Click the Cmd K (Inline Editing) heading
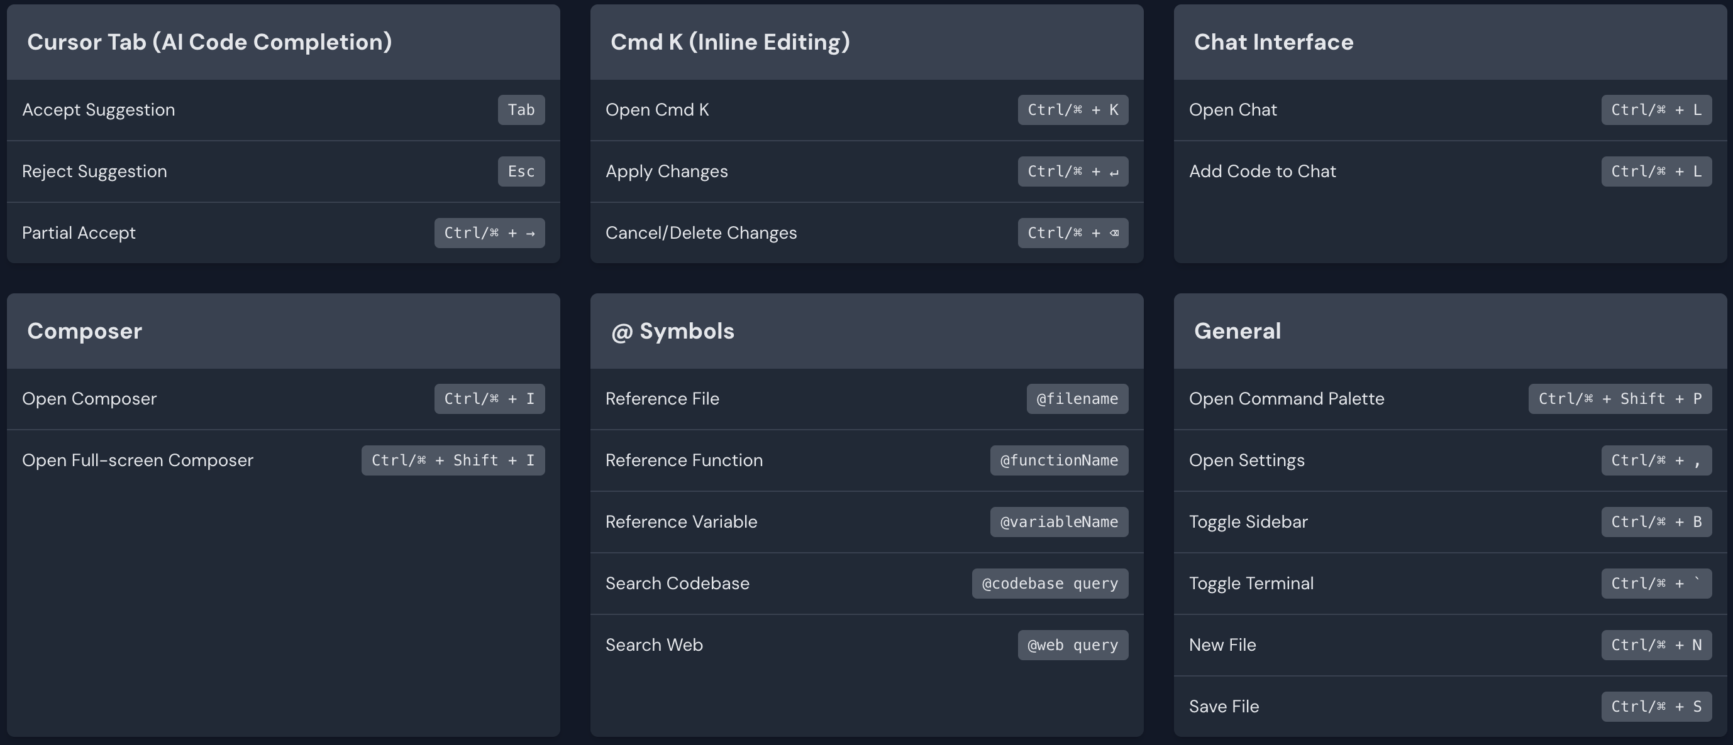This screenshot has width=1733, height=745. [730, 42]
